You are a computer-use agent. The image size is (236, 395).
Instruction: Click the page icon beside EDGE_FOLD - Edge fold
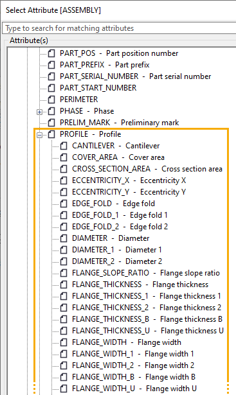coord(64,204)
